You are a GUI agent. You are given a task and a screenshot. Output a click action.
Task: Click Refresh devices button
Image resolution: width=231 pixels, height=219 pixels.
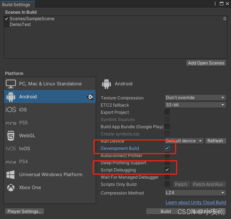215,141
